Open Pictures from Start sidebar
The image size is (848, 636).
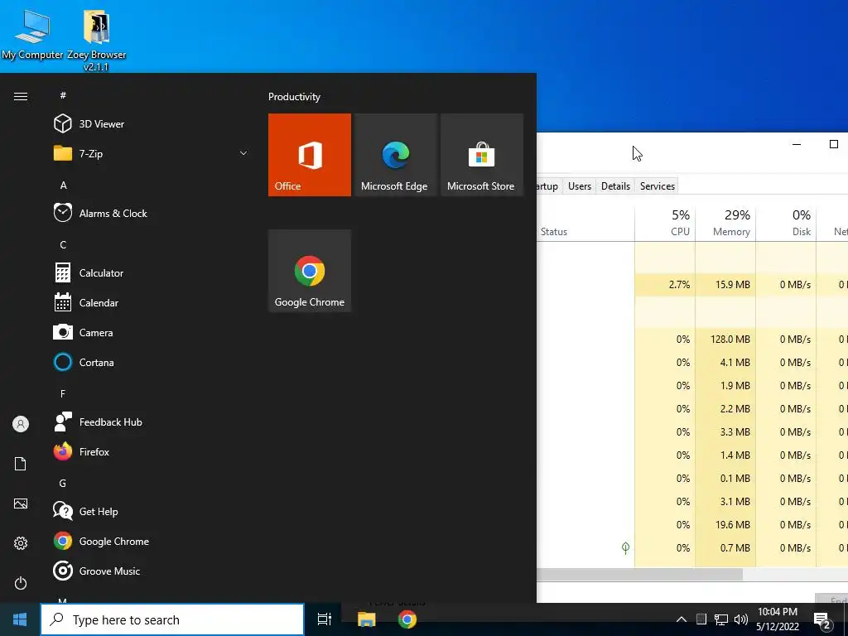[21, 504]
